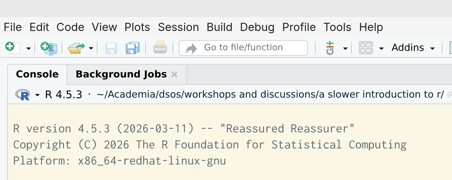Click the Print document icon
This screenshot has width=452, height=180.
point(160,48)
